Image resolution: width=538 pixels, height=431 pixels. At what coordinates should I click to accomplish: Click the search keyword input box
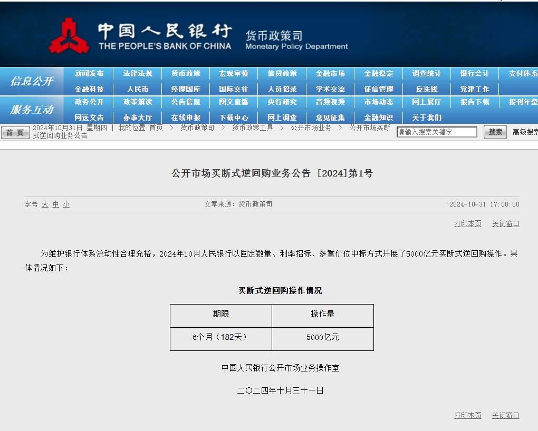pos(436,132)
